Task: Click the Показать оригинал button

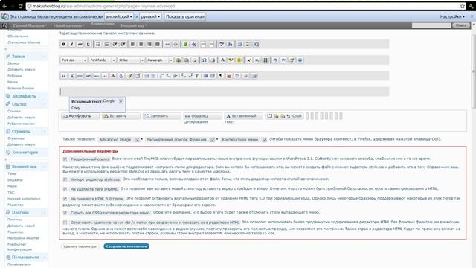Action: [x=185, y=16]
